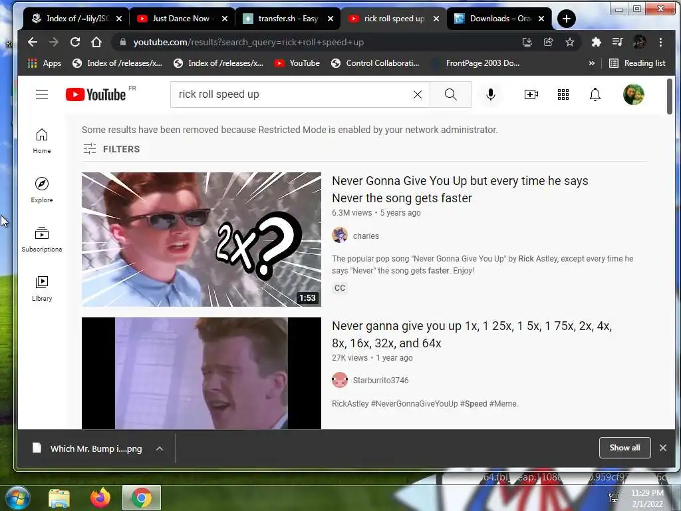Switch to the Index of /~lily tab
681x511 pixels.
76,19
